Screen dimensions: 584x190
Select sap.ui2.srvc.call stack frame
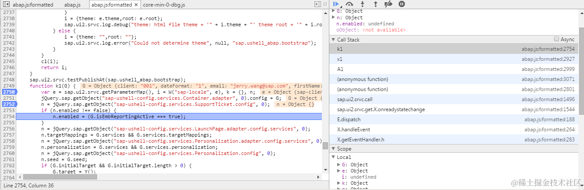[454, 99]
